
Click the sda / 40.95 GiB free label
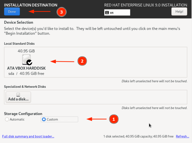26,73
